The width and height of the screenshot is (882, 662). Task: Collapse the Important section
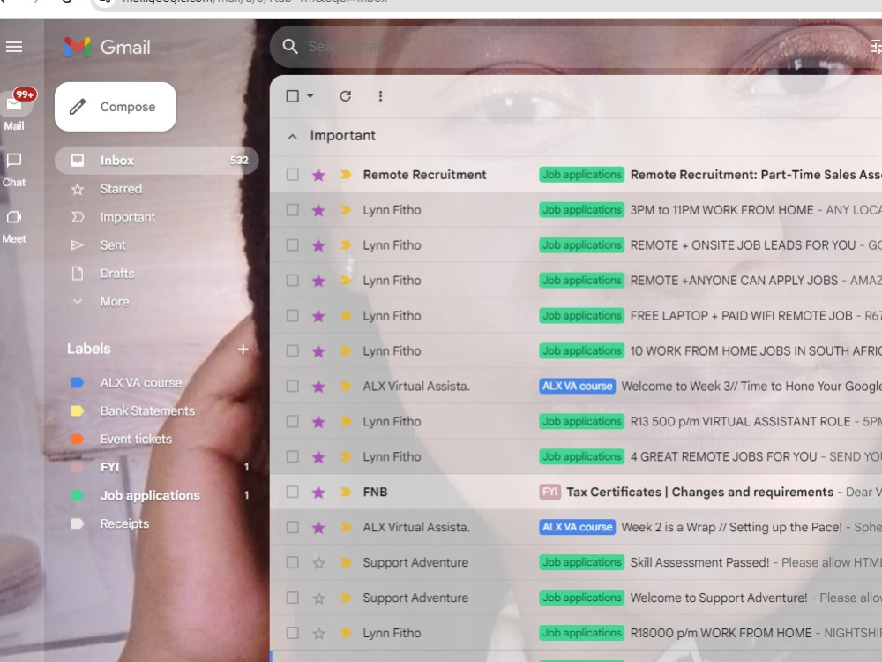click(292, 136)
